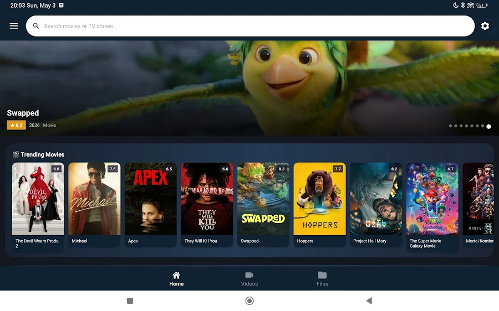Switch to the Files tab

322,279
